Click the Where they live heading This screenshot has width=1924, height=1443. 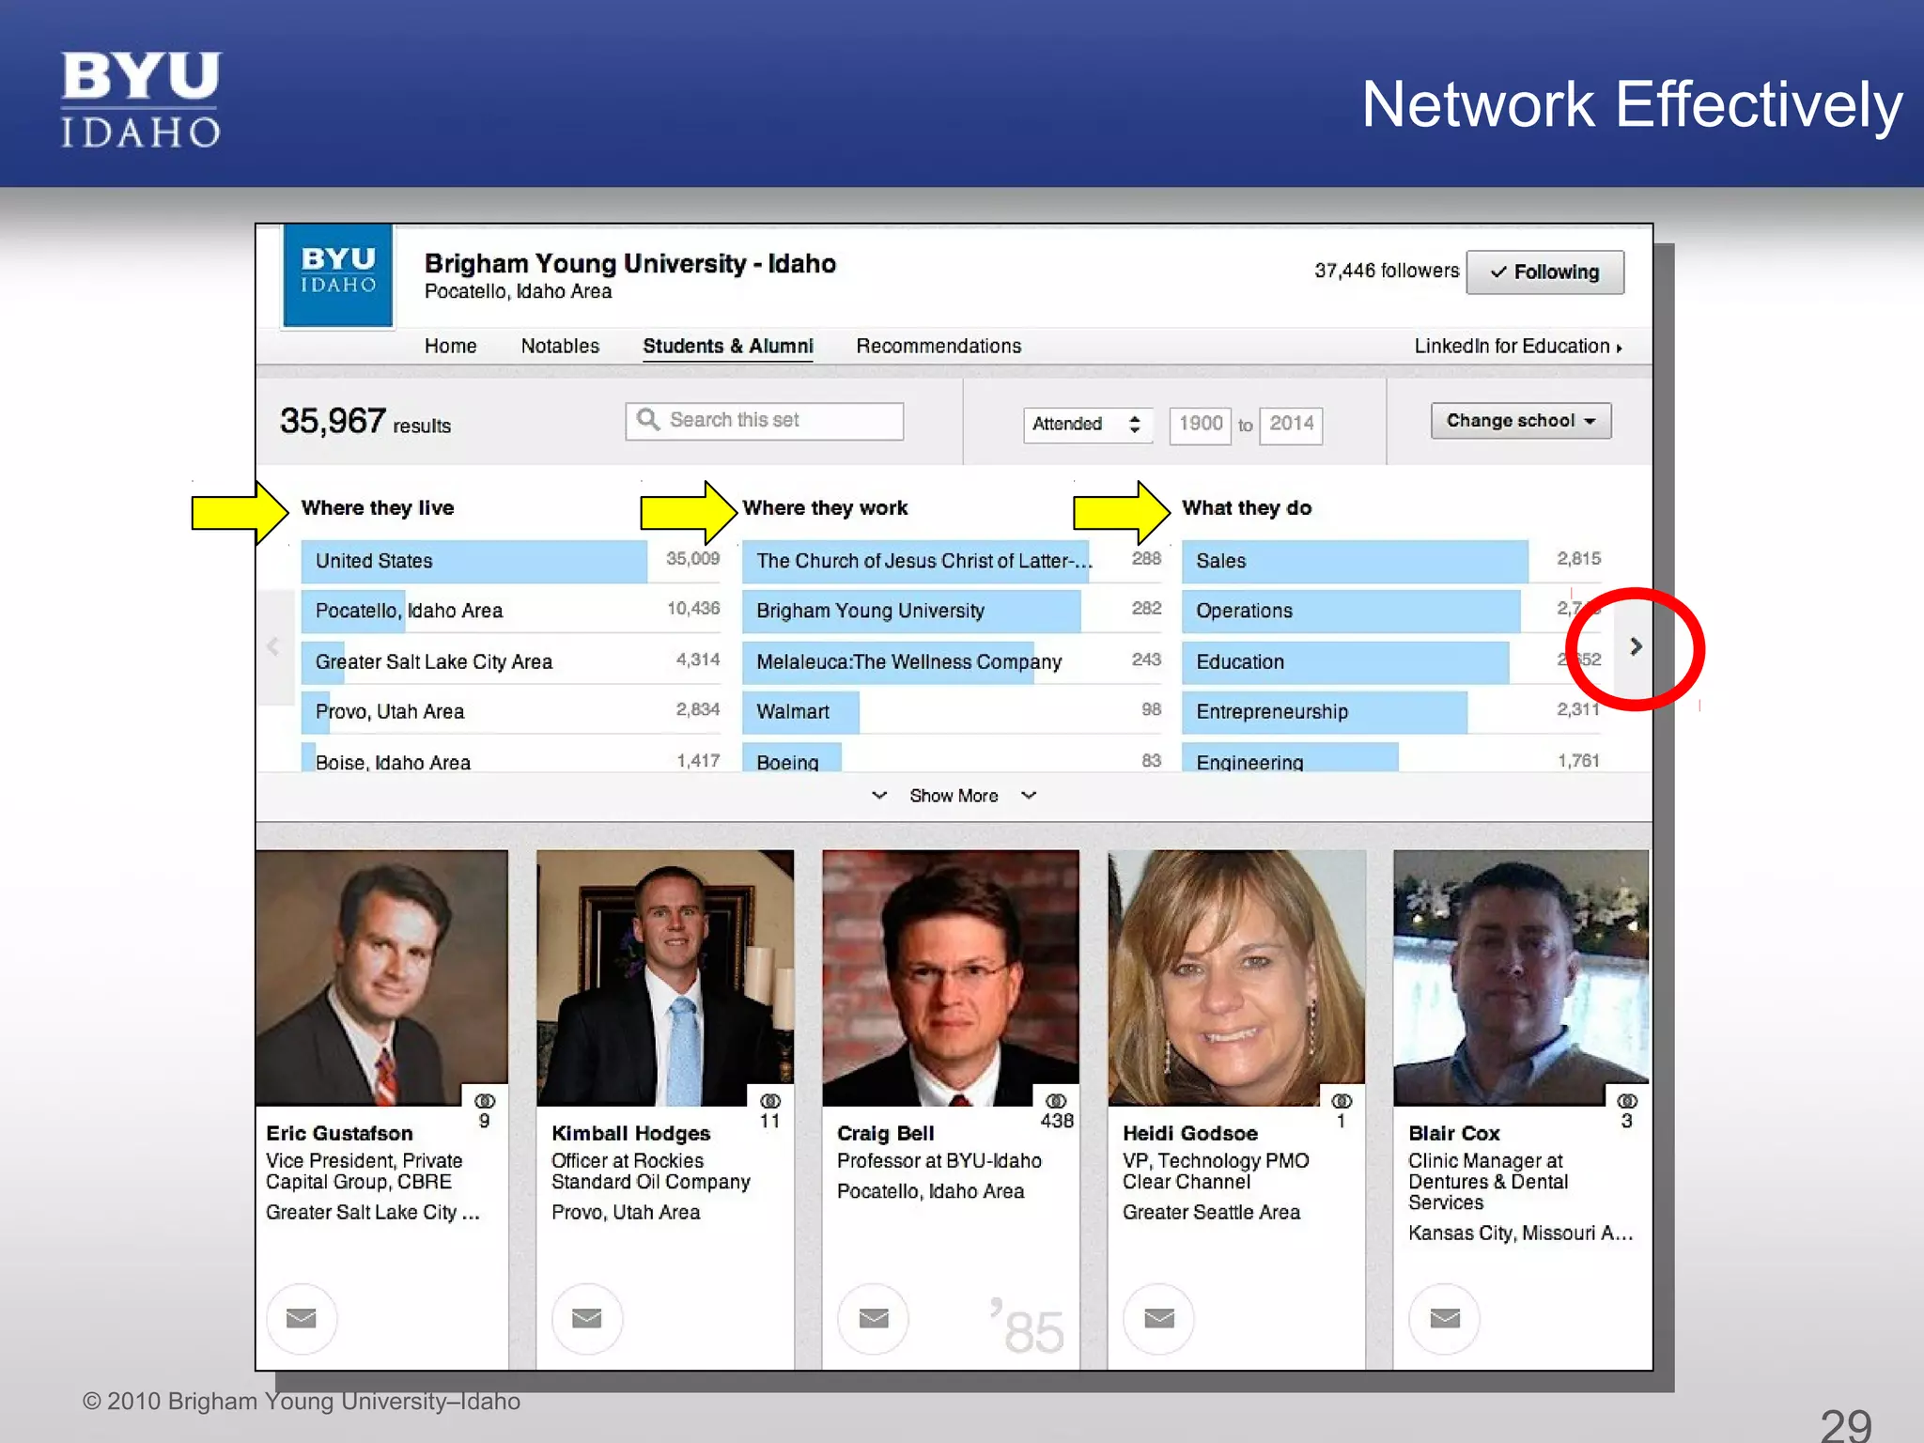pos(378,508)
